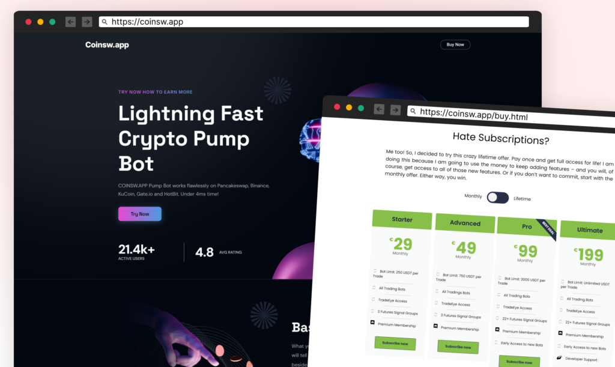Subscribe now to the Advanced plan
The width and height of the screenshot is (615, 367).
[x=458, y=347]
